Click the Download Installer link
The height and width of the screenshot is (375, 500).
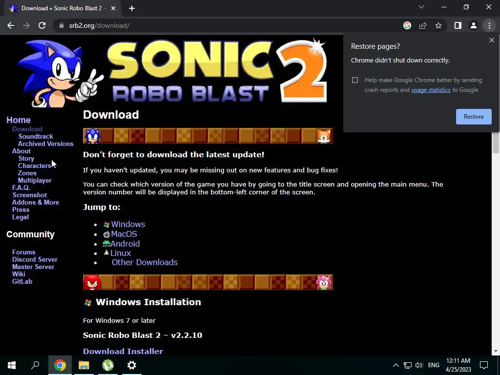pos(123,352)
